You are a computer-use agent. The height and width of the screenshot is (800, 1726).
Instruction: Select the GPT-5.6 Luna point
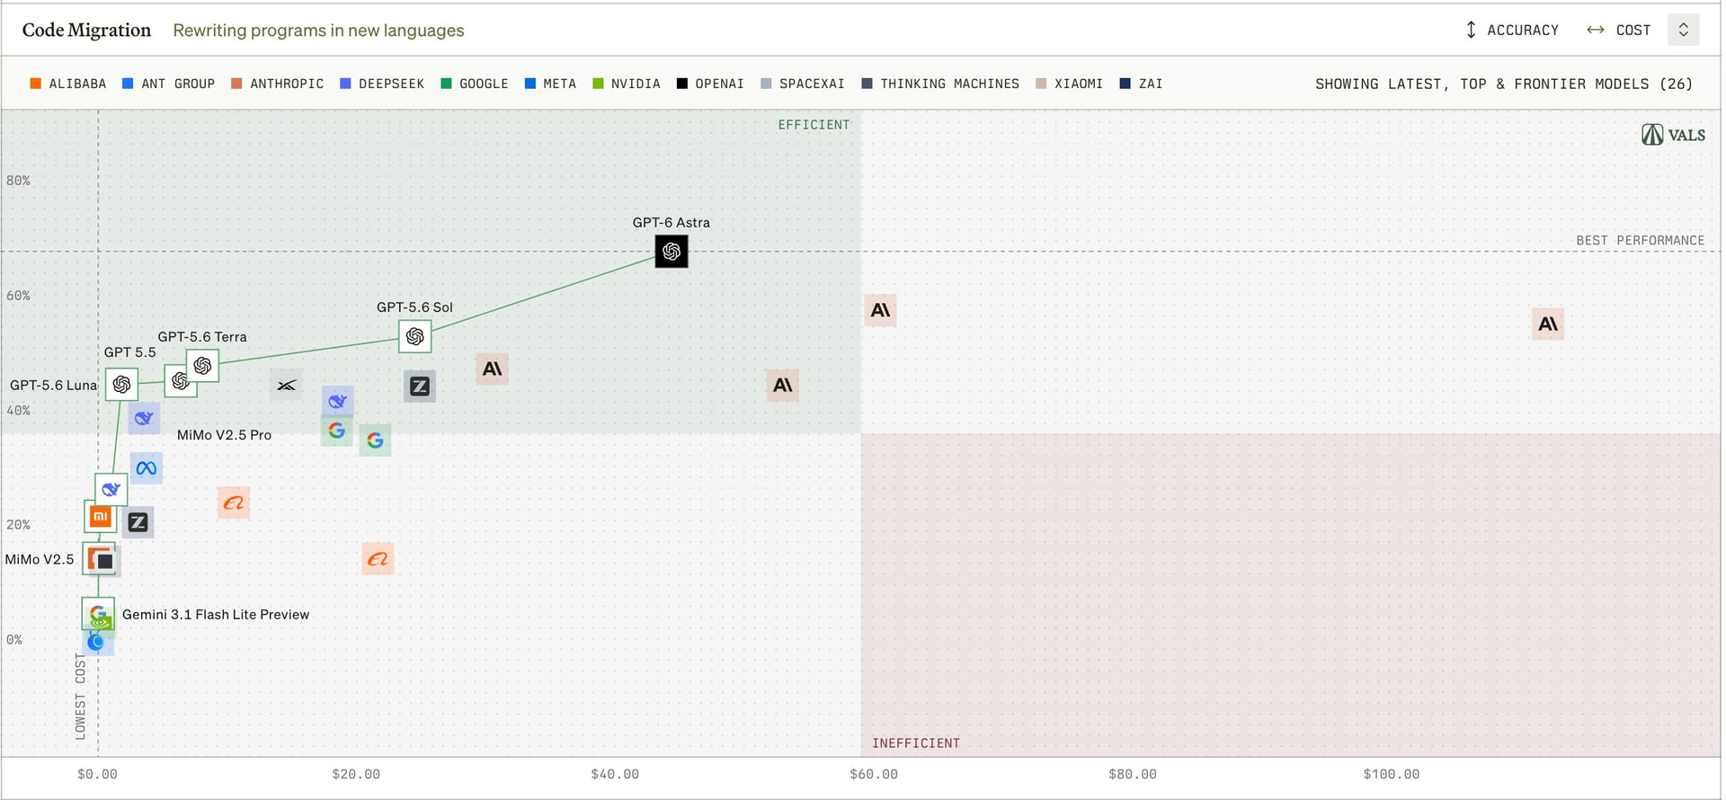(121, 385)
